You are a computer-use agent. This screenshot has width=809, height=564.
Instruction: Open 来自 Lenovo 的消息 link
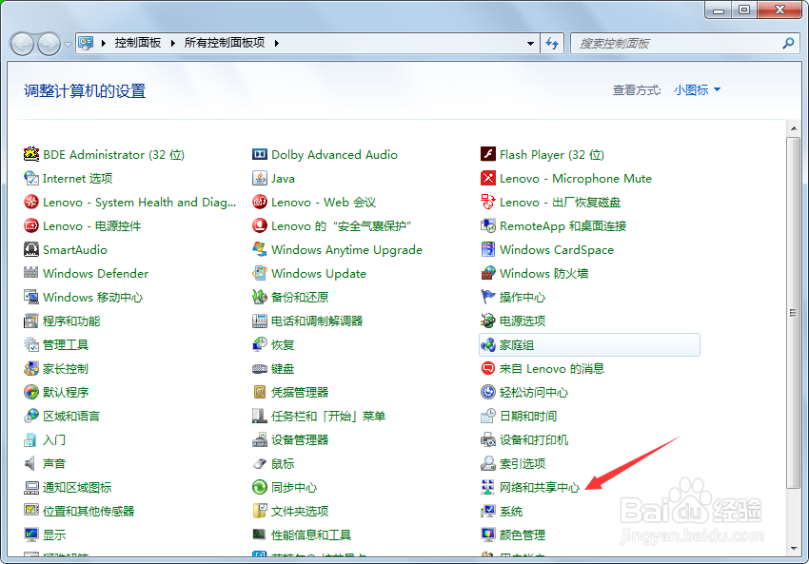(551, 369)
